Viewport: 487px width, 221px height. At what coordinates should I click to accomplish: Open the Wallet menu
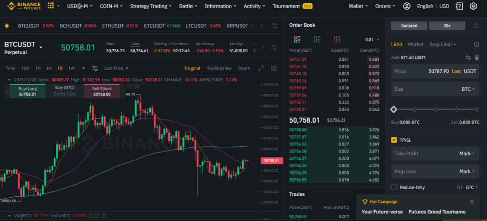358,6
